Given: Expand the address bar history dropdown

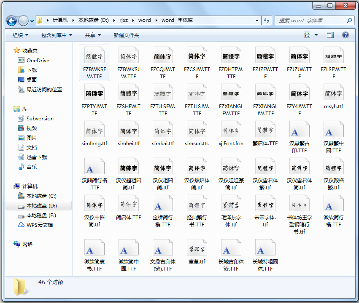Looking at the screenshot, I should click(x=257, y=20).
